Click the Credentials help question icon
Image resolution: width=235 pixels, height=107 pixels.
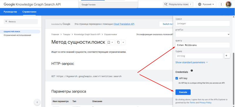(192, 70)
